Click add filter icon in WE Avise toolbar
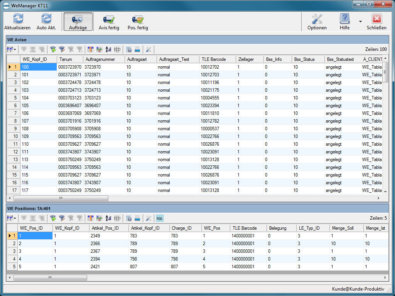This screenshot has width=395, height=296. coord(53,50)
